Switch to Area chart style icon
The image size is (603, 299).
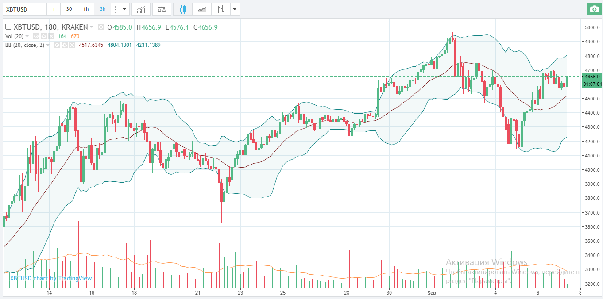point(202,9)
